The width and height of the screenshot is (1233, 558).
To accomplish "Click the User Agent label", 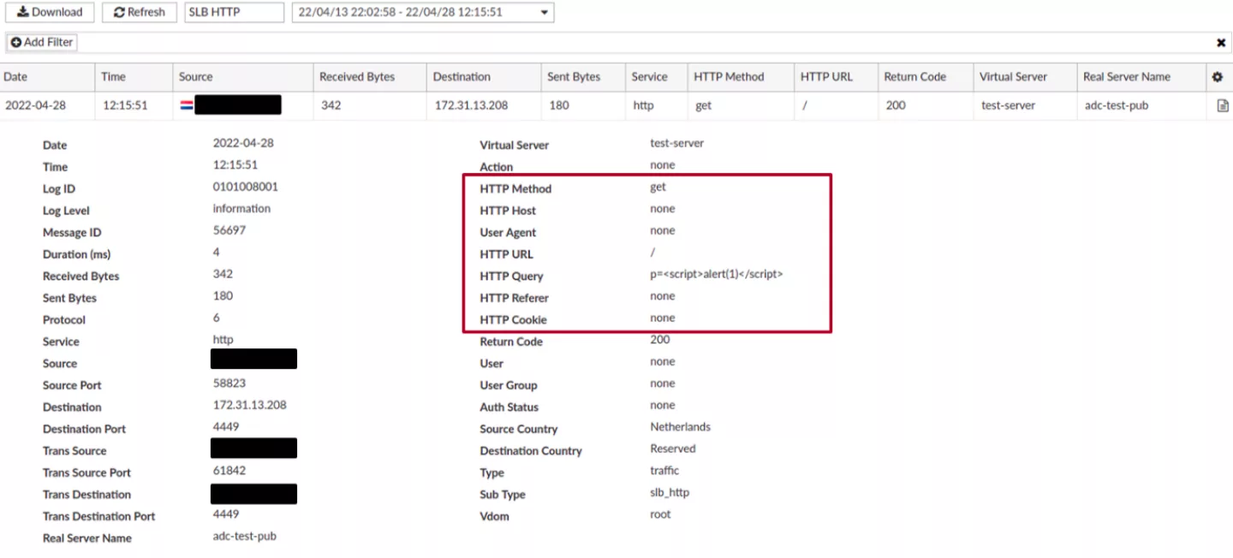I will coord(508,233).
